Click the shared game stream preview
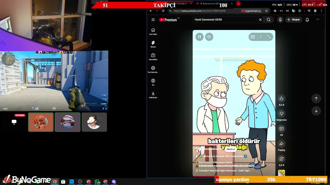This screenshot has width=330, height=185. pyautogui.click(x=54, y=81)
